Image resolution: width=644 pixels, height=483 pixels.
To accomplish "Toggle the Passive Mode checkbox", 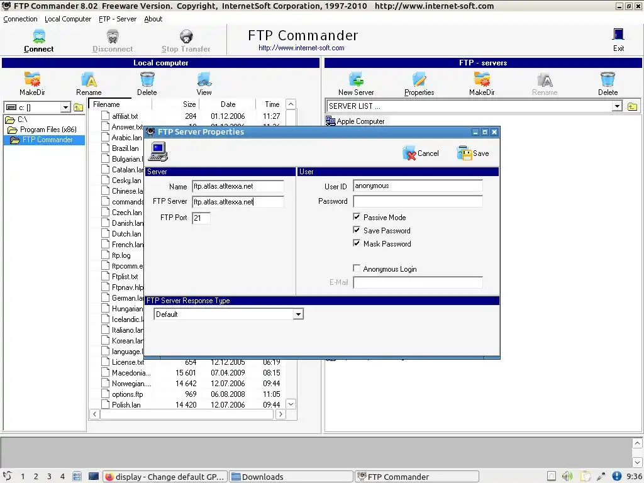I will click(357, 217).
